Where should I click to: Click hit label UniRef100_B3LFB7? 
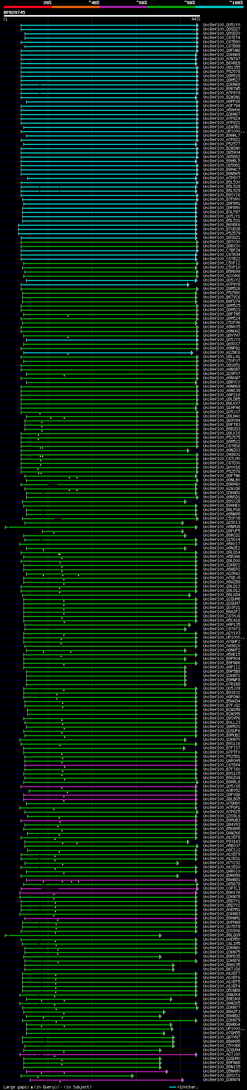pyautogui.click(x=221, y=212)
